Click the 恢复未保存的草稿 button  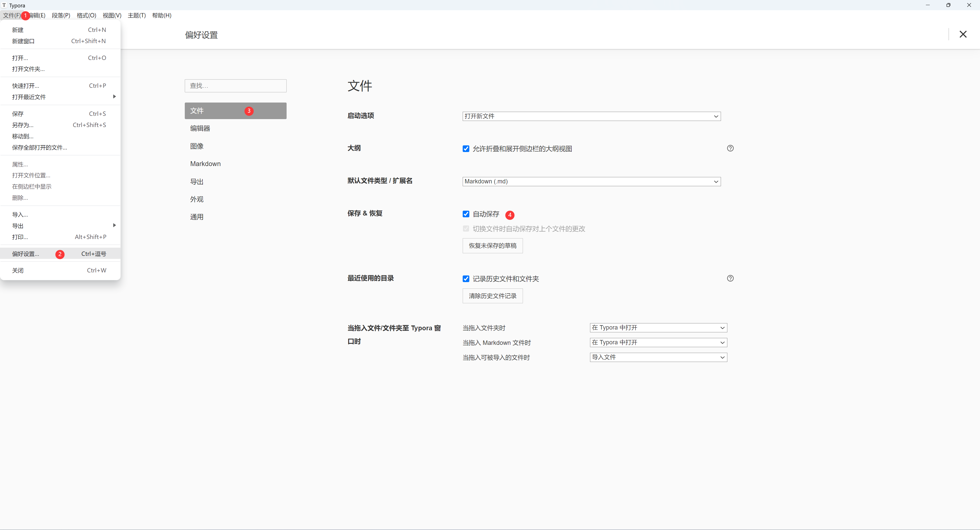tap(492, 246)
